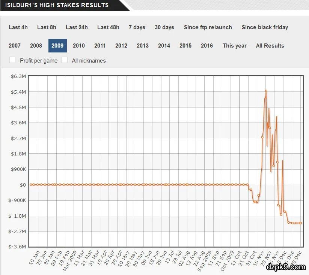Select the This year filter
Viewport: 309px width, 275px height.
click(235, 46)
